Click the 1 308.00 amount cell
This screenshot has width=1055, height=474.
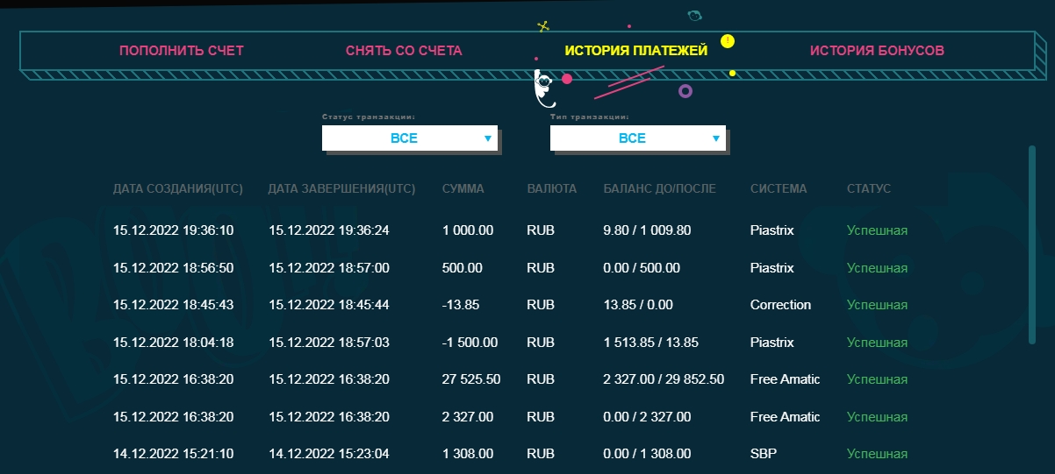coord(468,454)
